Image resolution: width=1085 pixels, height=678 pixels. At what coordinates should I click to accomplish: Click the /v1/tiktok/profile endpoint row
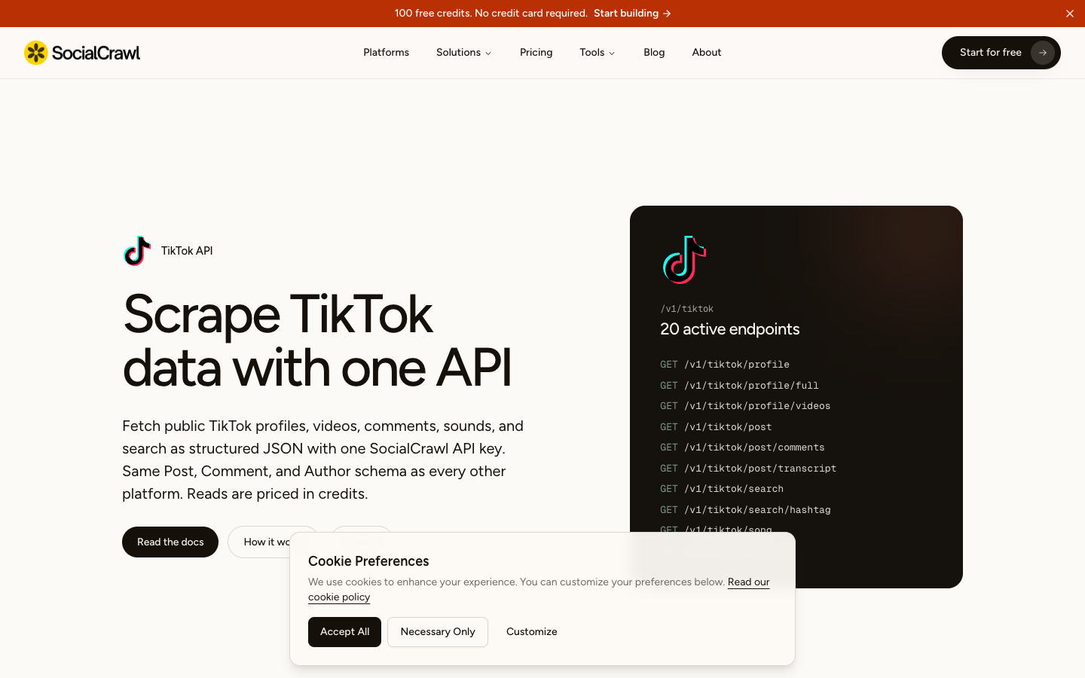[725, 365]
